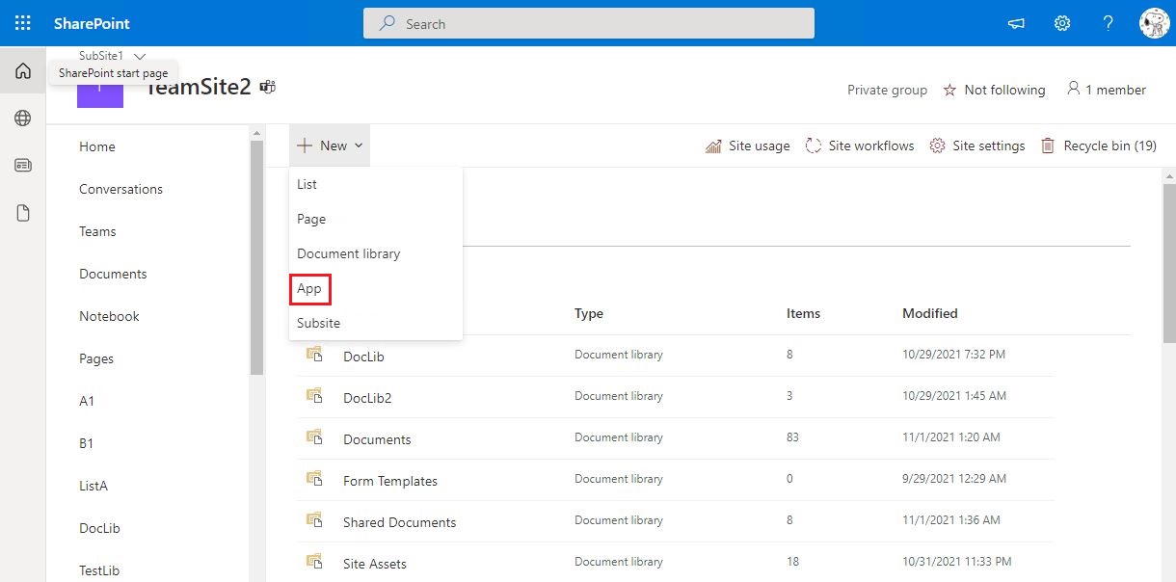1176x582 pixels.
Task: Open Teams in left navigation
Action: click(x=97, y=231)
